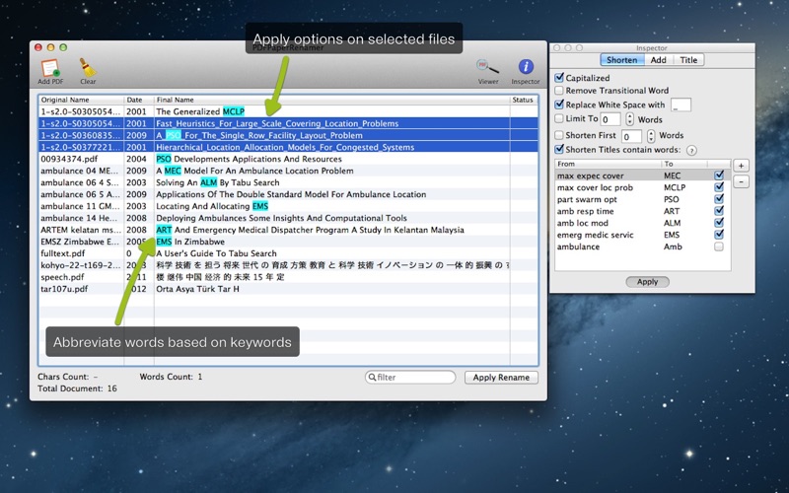Select row Fast_Heuristics_For_Large_Scale_Covering_Location_Problems
The width and height of the screenshot is (789, 493).
[288, 123]
